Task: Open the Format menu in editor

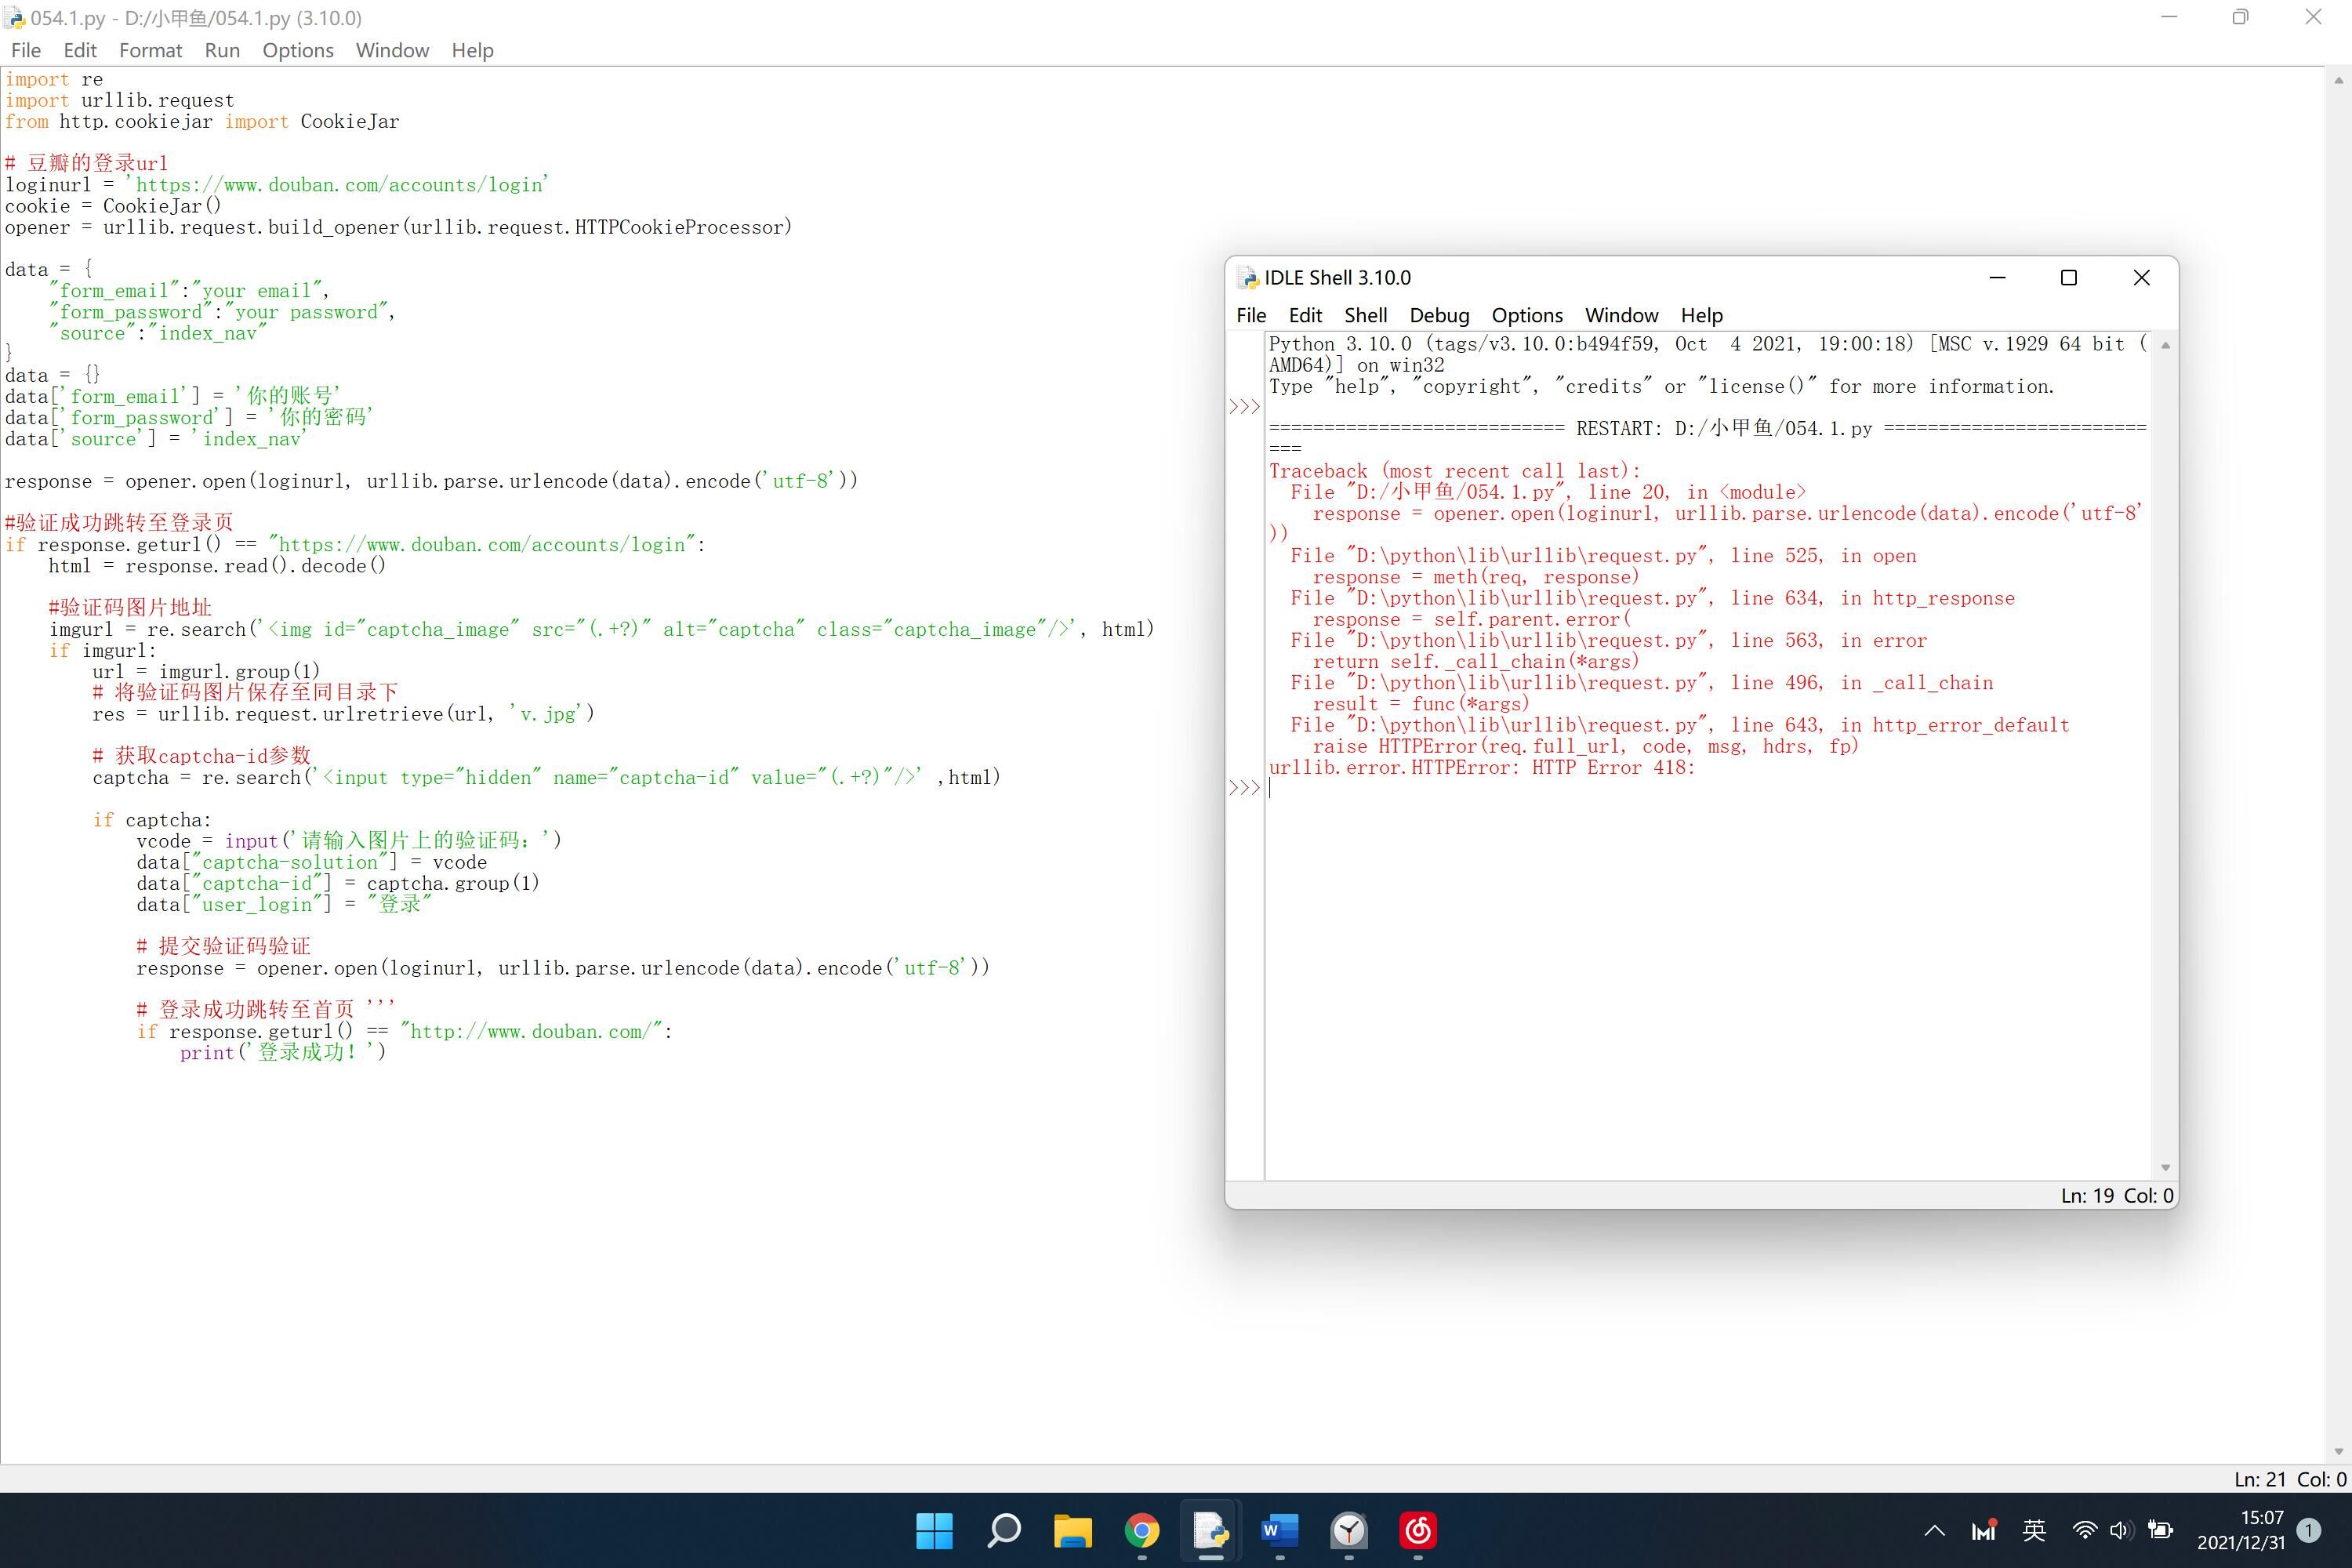Action: 150,50
